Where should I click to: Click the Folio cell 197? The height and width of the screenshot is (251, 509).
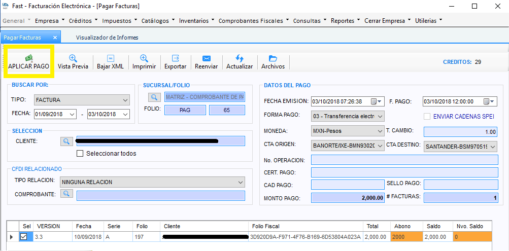click(146, 237)
